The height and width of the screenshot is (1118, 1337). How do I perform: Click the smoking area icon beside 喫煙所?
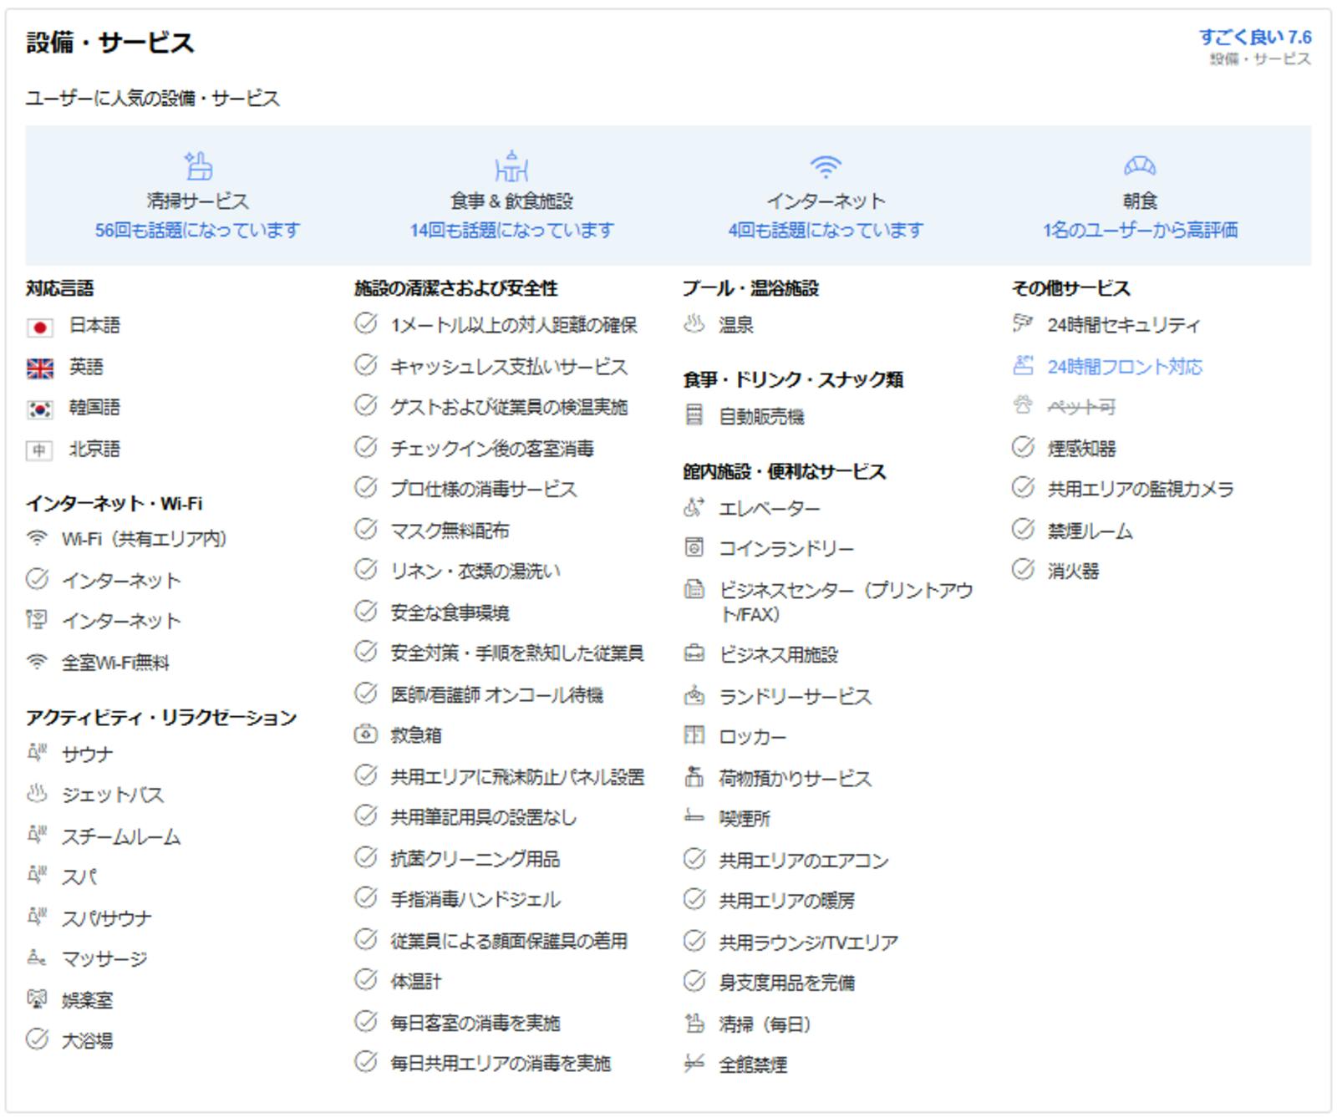(694, 816)
